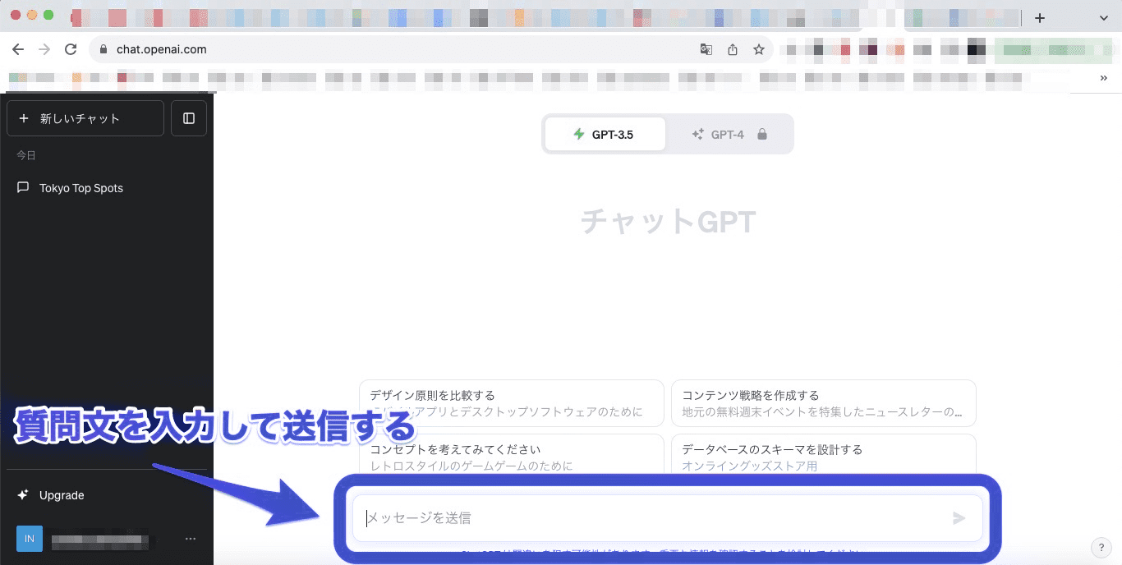Choose the デザイン原則を比較する suggestion card

(512, 403)
